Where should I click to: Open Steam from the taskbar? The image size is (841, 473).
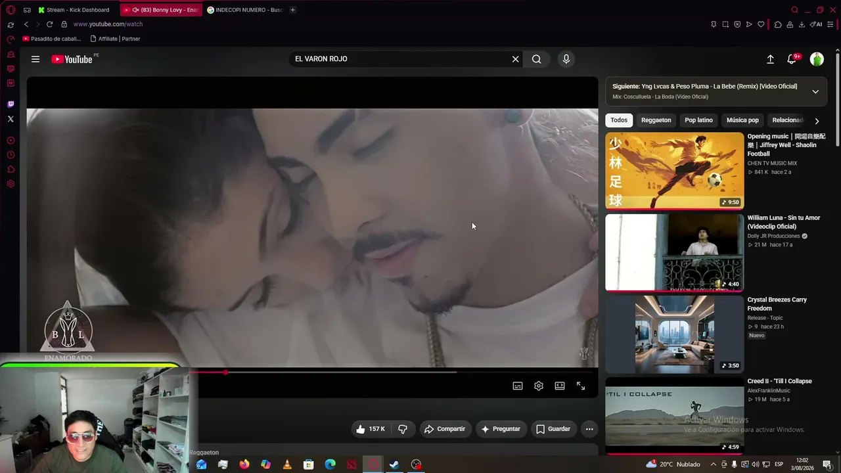pos(394,464)
